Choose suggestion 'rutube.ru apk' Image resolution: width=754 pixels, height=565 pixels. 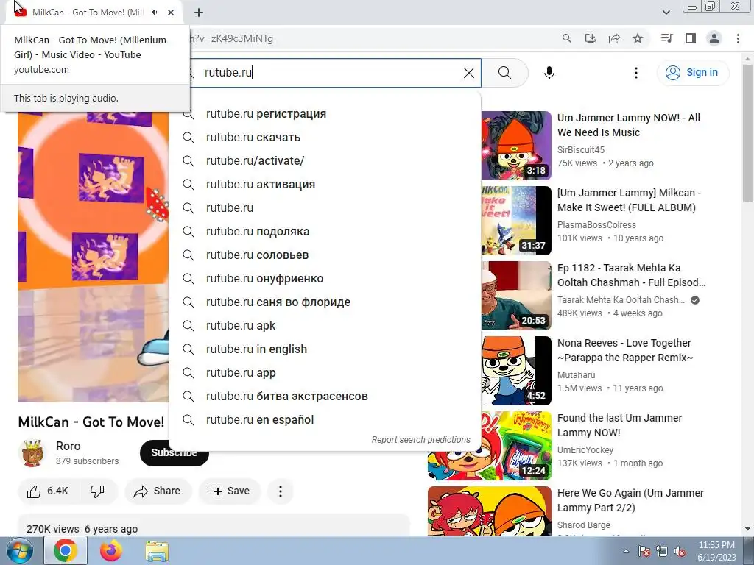(325, 326)
